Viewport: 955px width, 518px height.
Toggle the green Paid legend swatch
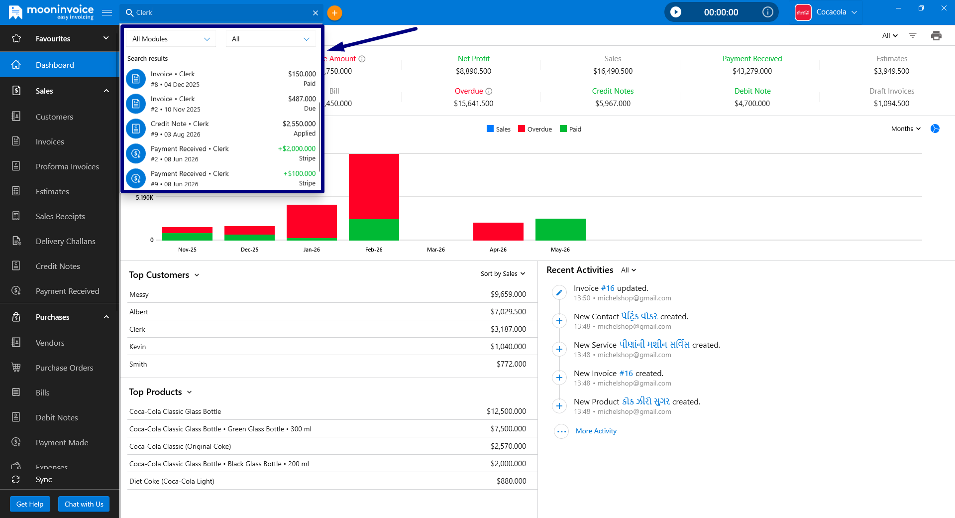[x=563, y=129]
